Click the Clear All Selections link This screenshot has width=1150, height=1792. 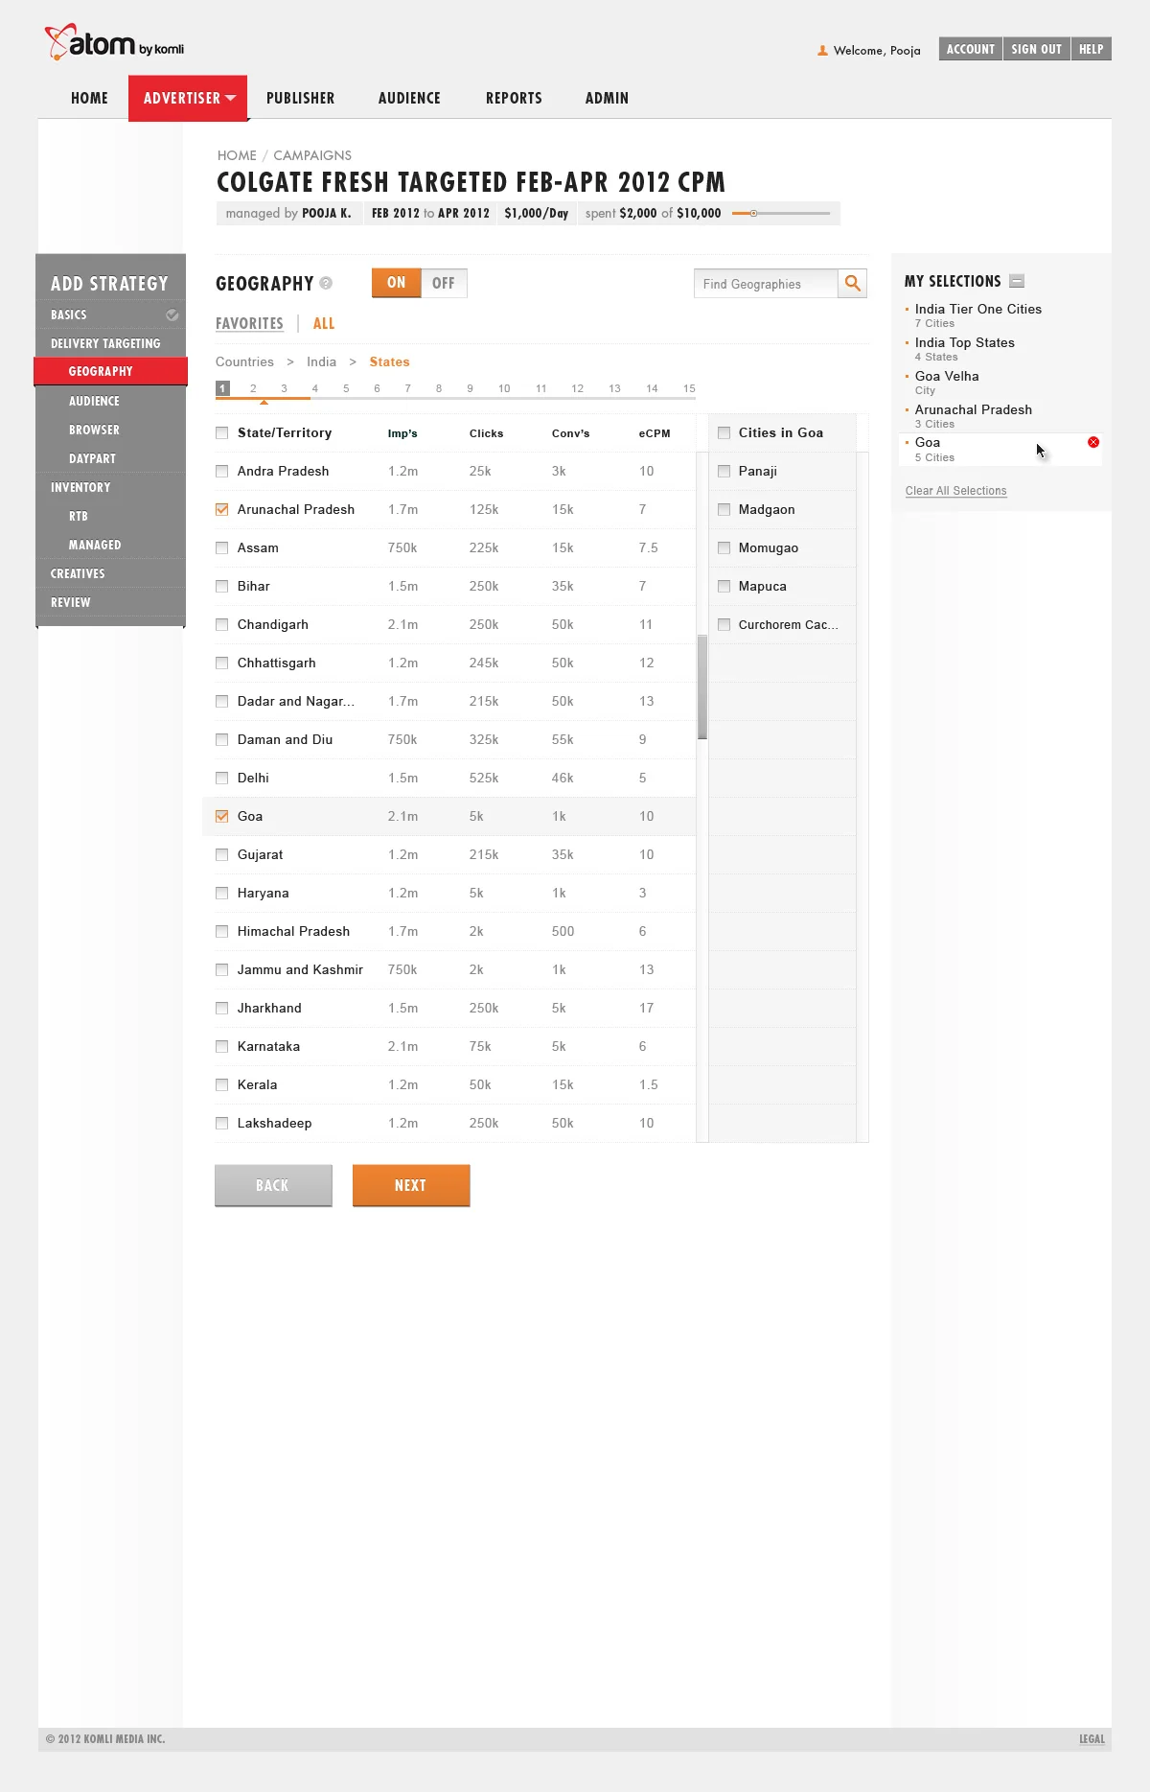pos(955,491)
